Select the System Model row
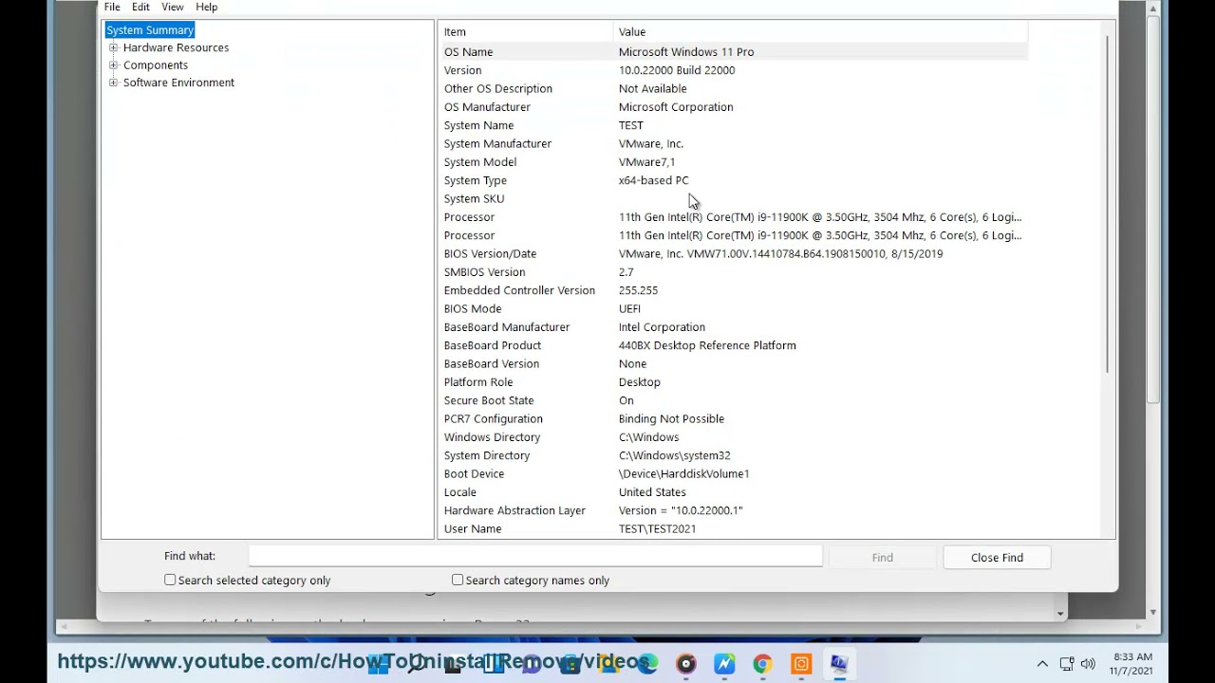This screenshot has width=1215, height=683. coord(733,162)
